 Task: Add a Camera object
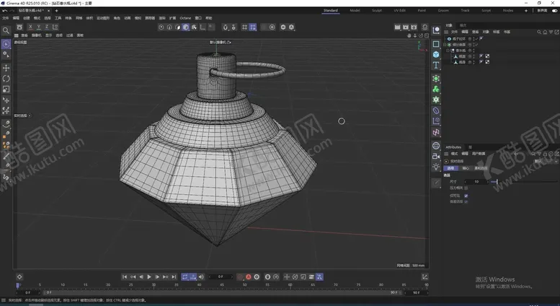436,156
